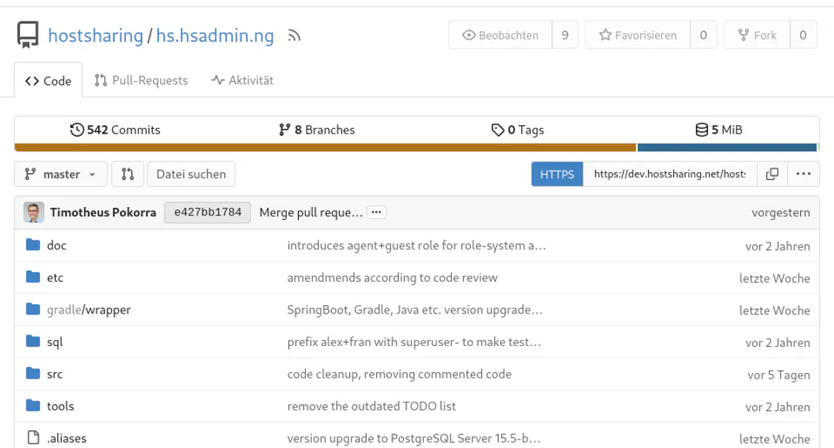Click the tools folder icon
This screenshot has width=834, height=448.
(33, 406)
